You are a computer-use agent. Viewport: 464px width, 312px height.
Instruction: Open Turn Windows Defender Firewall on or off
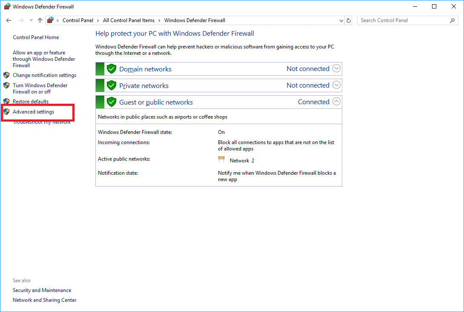point(40,88)
